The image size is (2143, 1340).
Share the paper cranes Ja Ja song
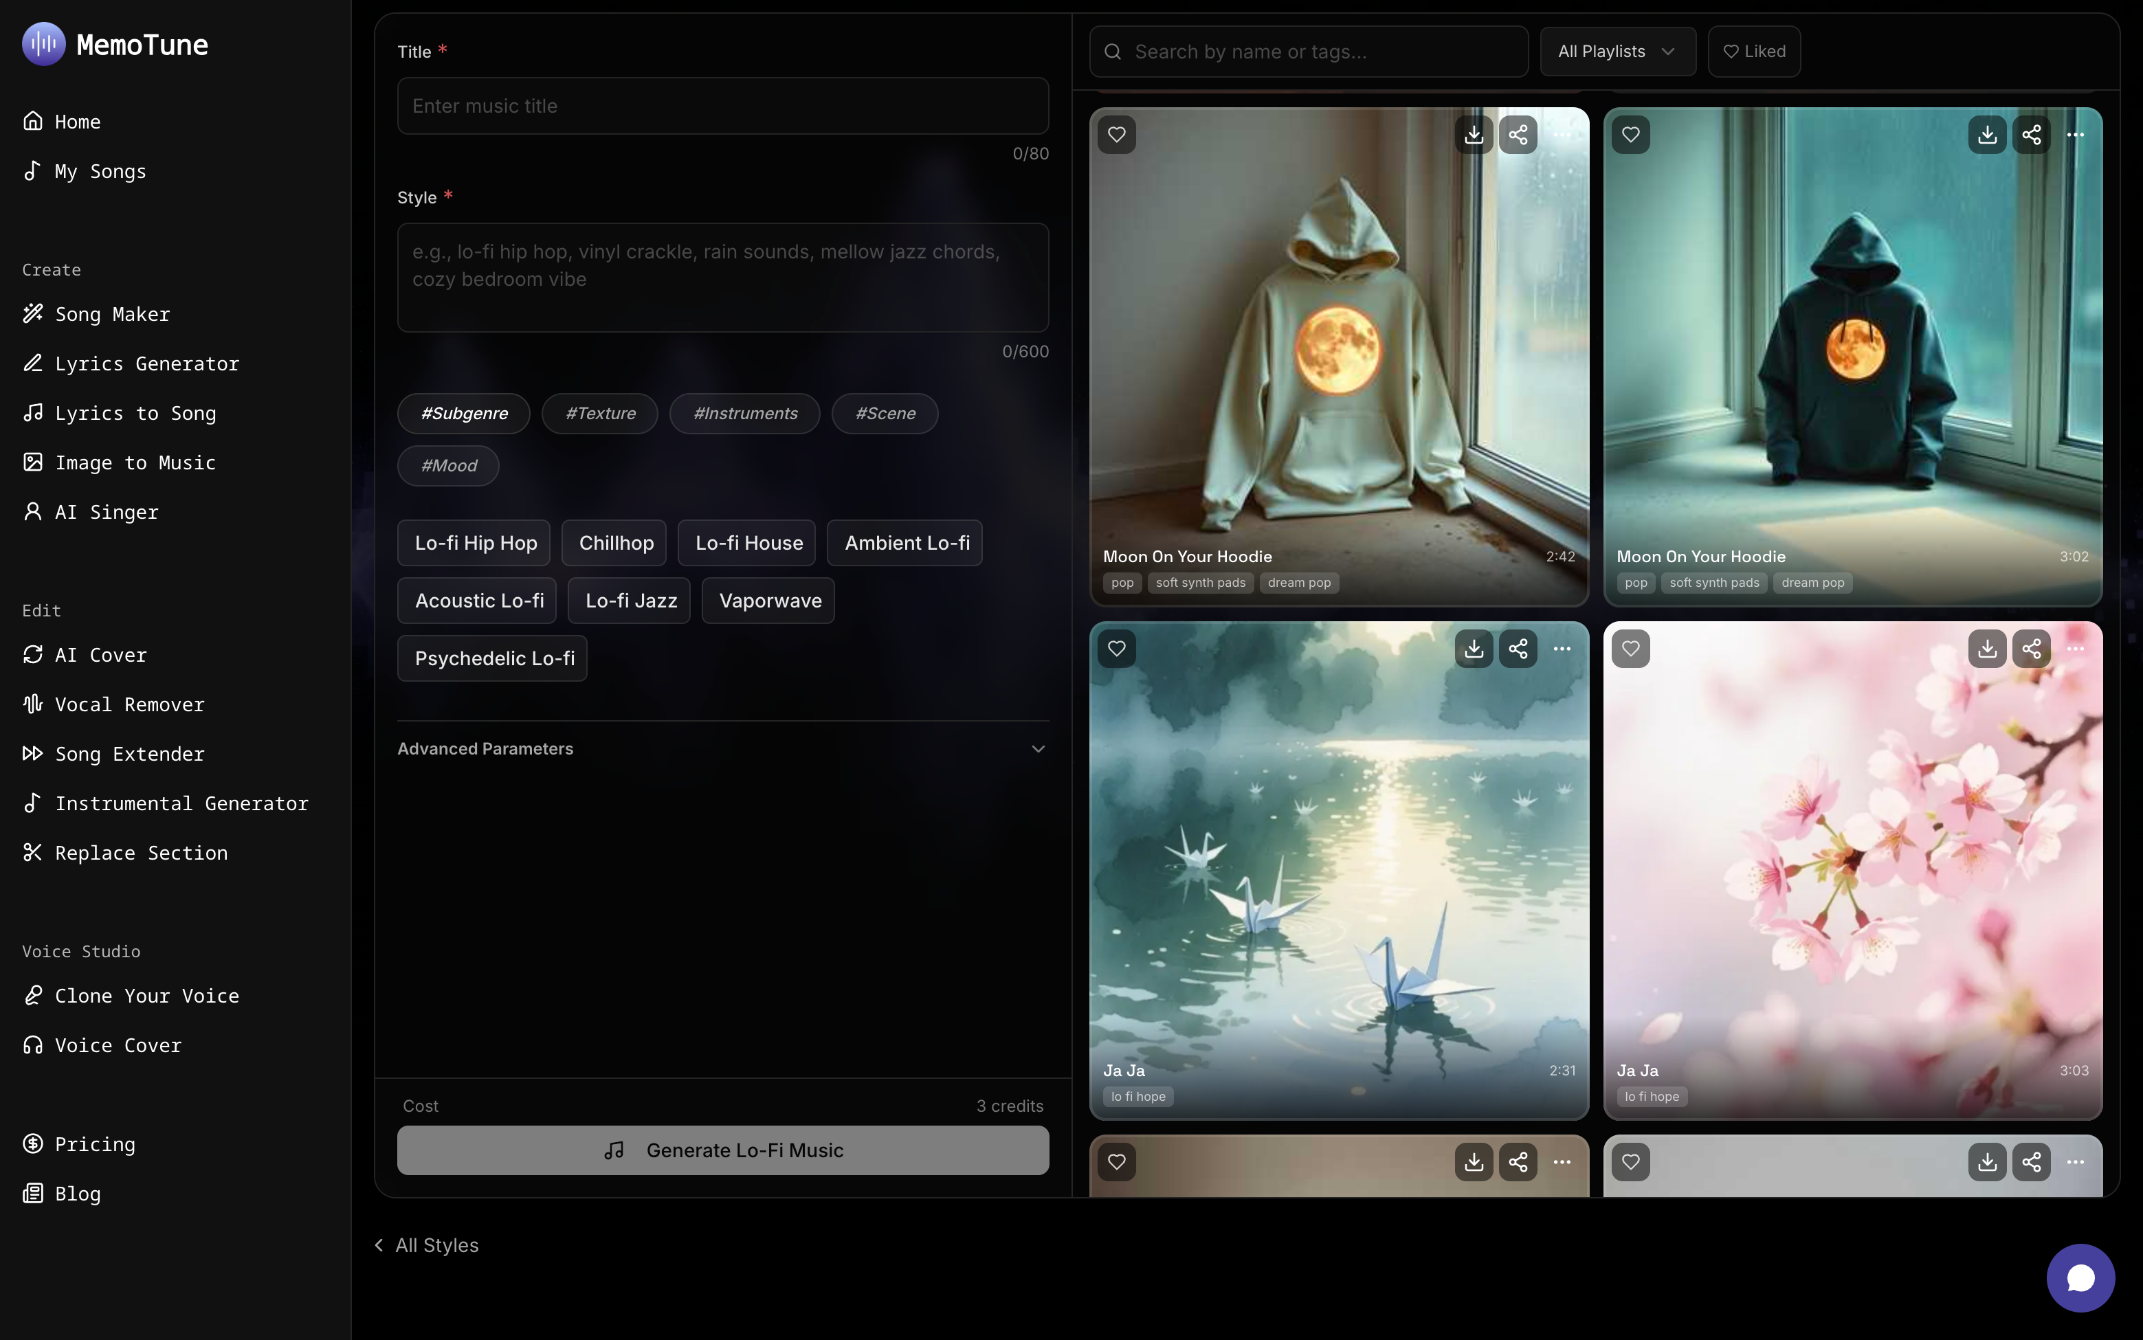(x=1518, y=649)
